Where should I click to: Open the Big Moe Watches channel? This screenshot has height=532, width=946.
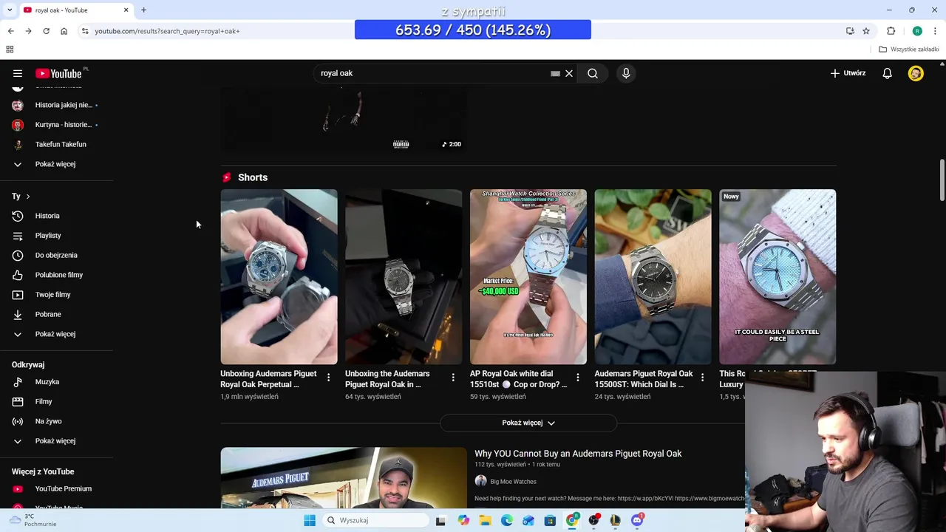(x=513, y=482)
